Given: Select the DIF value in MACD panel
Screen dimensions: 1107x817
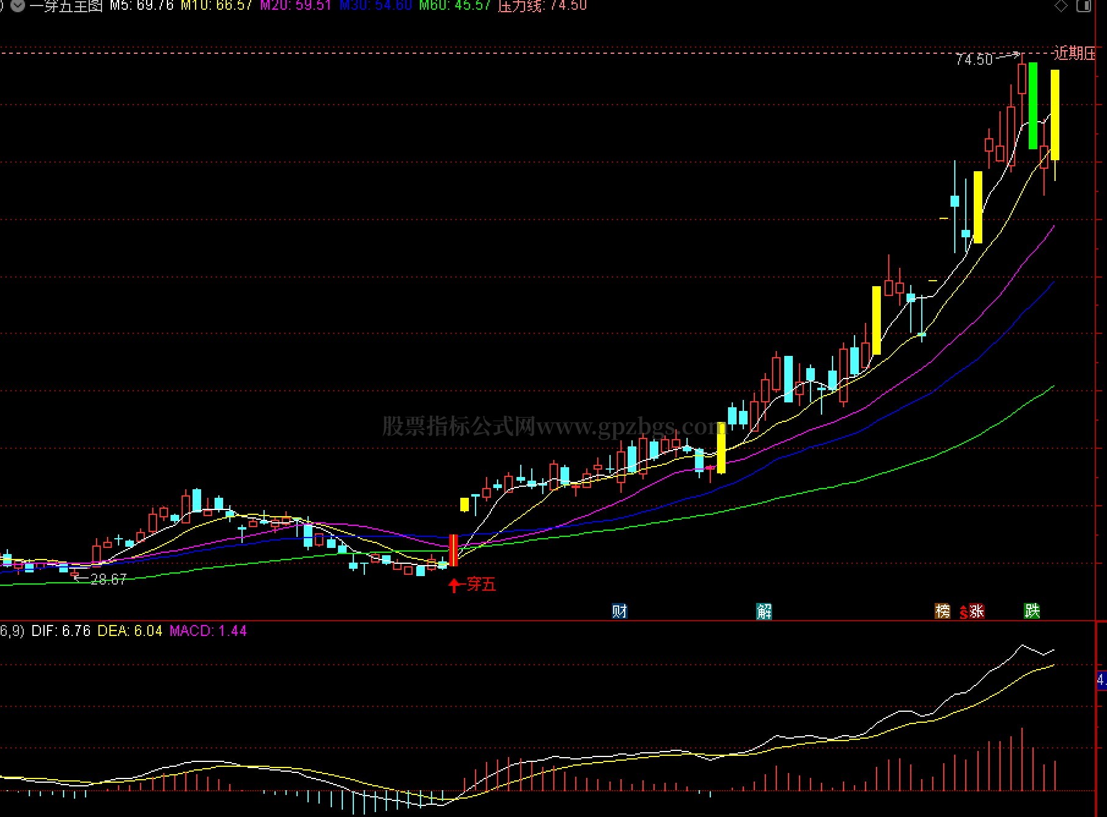Looking at the screenshot, I should 61,630.
